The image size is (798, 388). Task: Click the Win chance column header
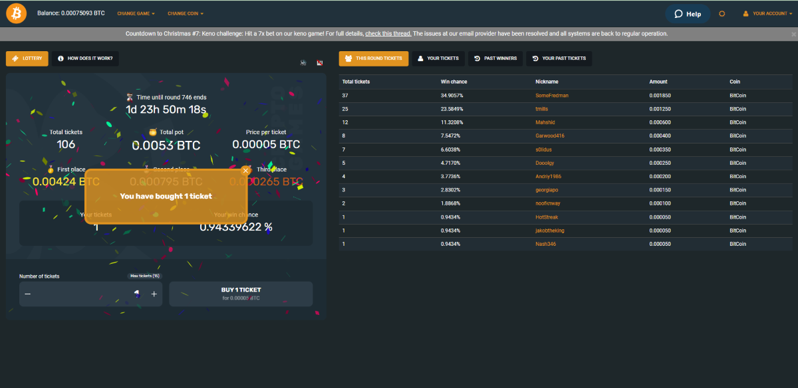454,82
